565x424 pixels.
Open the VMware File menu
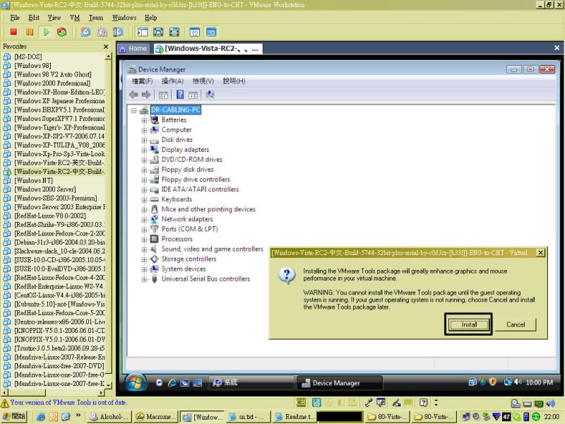pos(15,18)
